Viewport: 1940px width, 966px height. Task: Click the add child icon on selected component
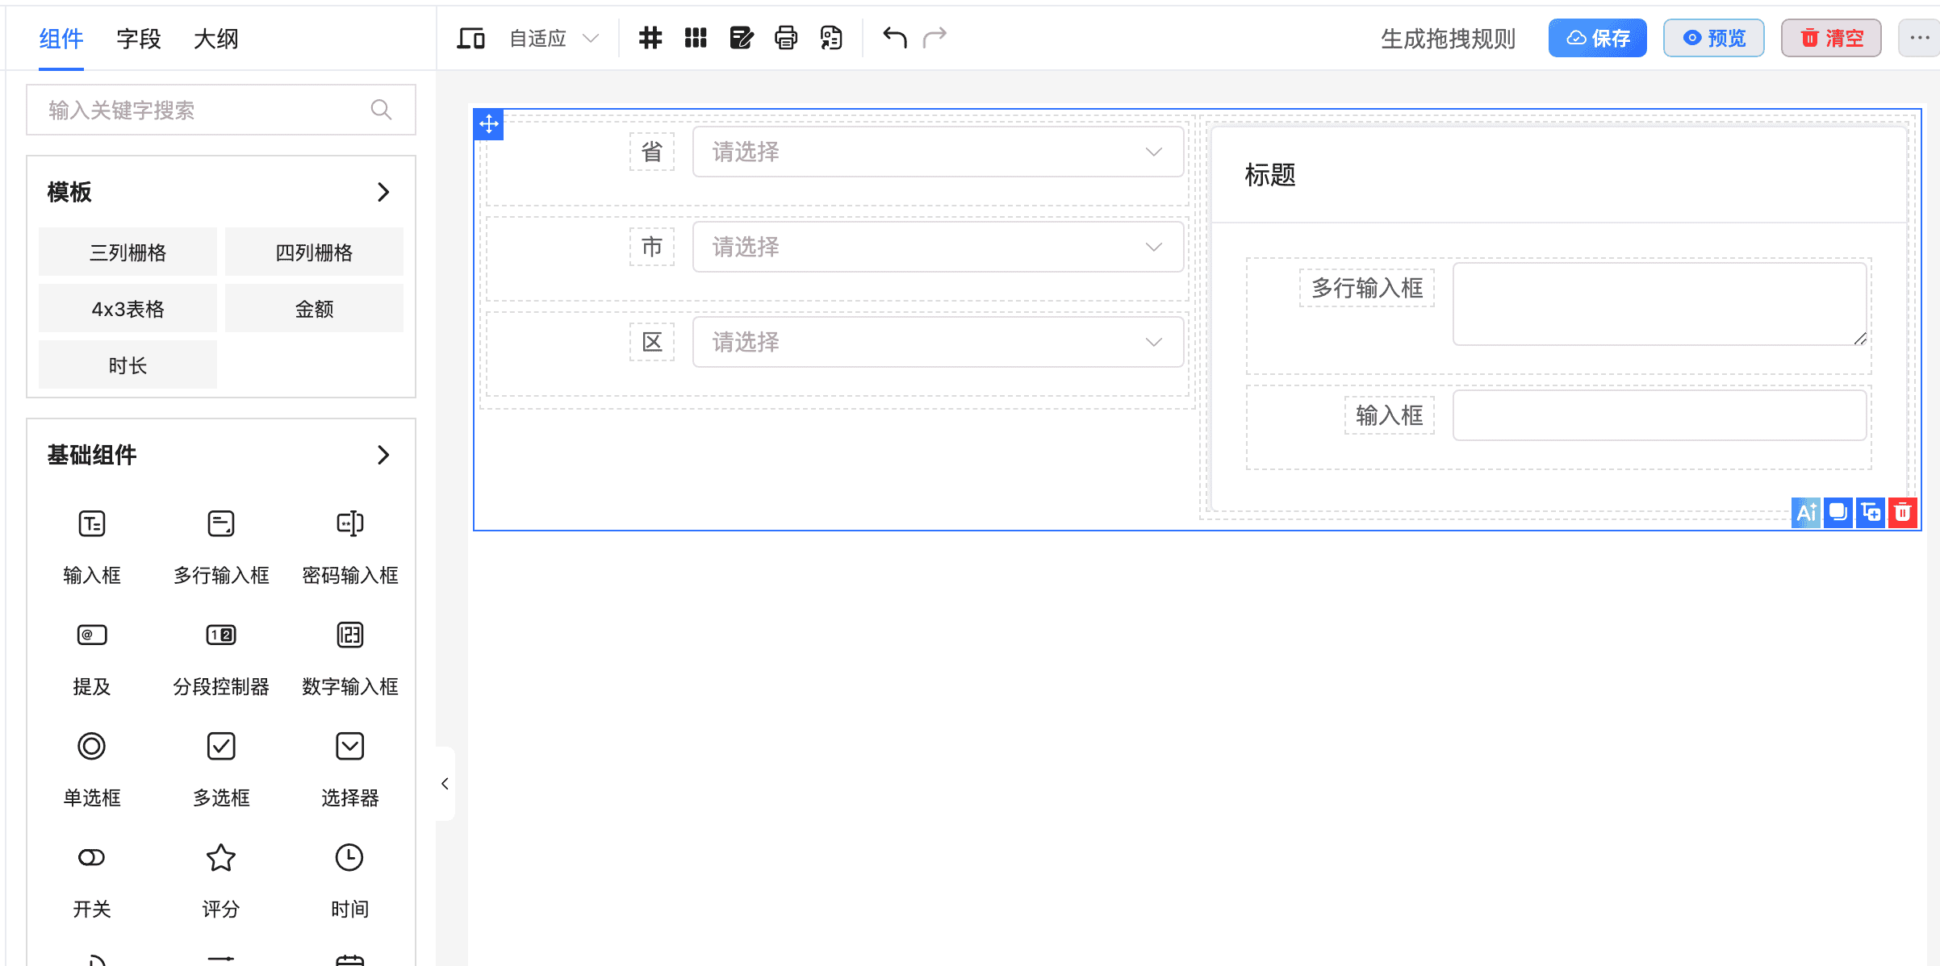(1871, 512)
